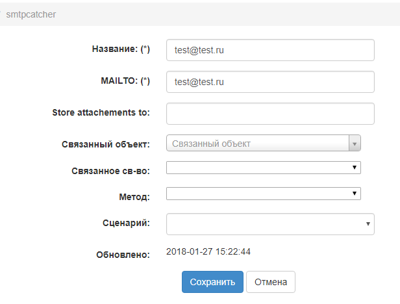Image resolution: width=400 pixels, height=304 pixels.
Task: Click the Связанный объект placeholder text box
Action: [x=257, y=144]
